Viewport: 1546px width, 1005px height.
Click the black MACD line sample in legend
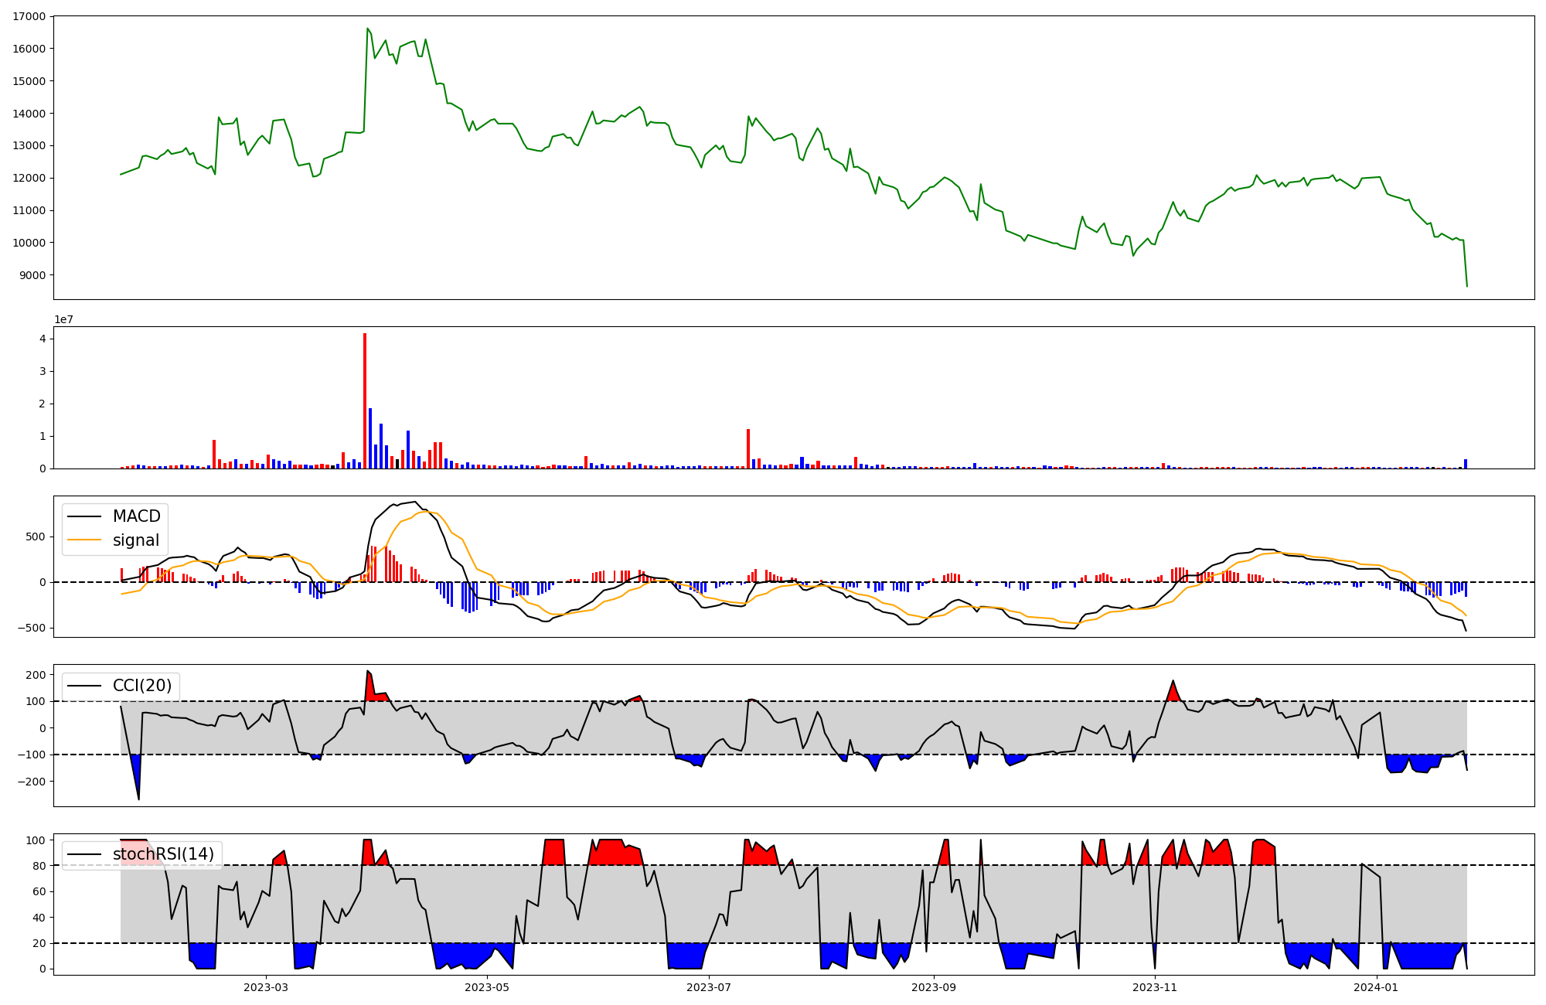pos(84,516)
